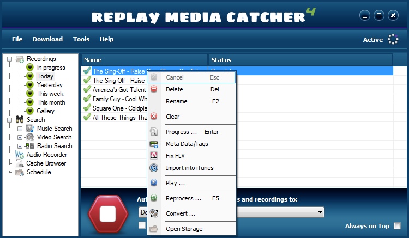Choose Open Storage menu entry
The image size is (409, 238).
(192, 229)
